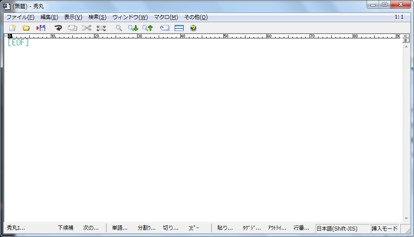The height and width of the screenshot is (237, 414).
Task: Open a file using the folder icon
Action: click(x=26, y=28)
